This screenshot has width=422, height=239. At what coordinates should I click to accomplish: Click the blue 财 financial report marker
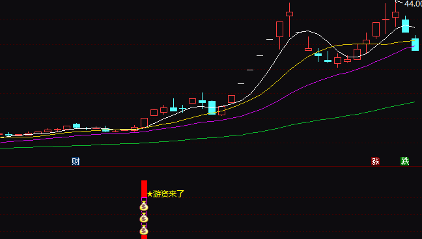point(76,162)
